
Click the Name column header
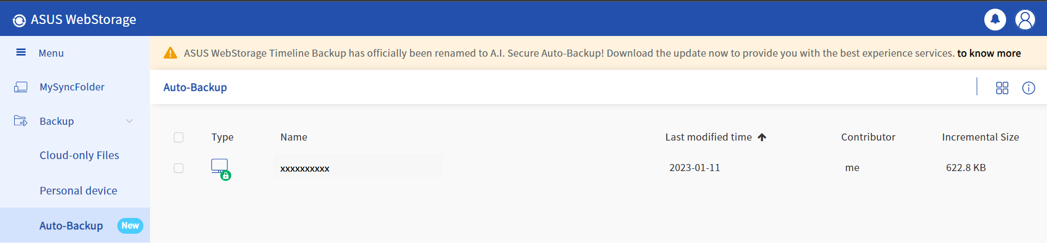[293, 137]
